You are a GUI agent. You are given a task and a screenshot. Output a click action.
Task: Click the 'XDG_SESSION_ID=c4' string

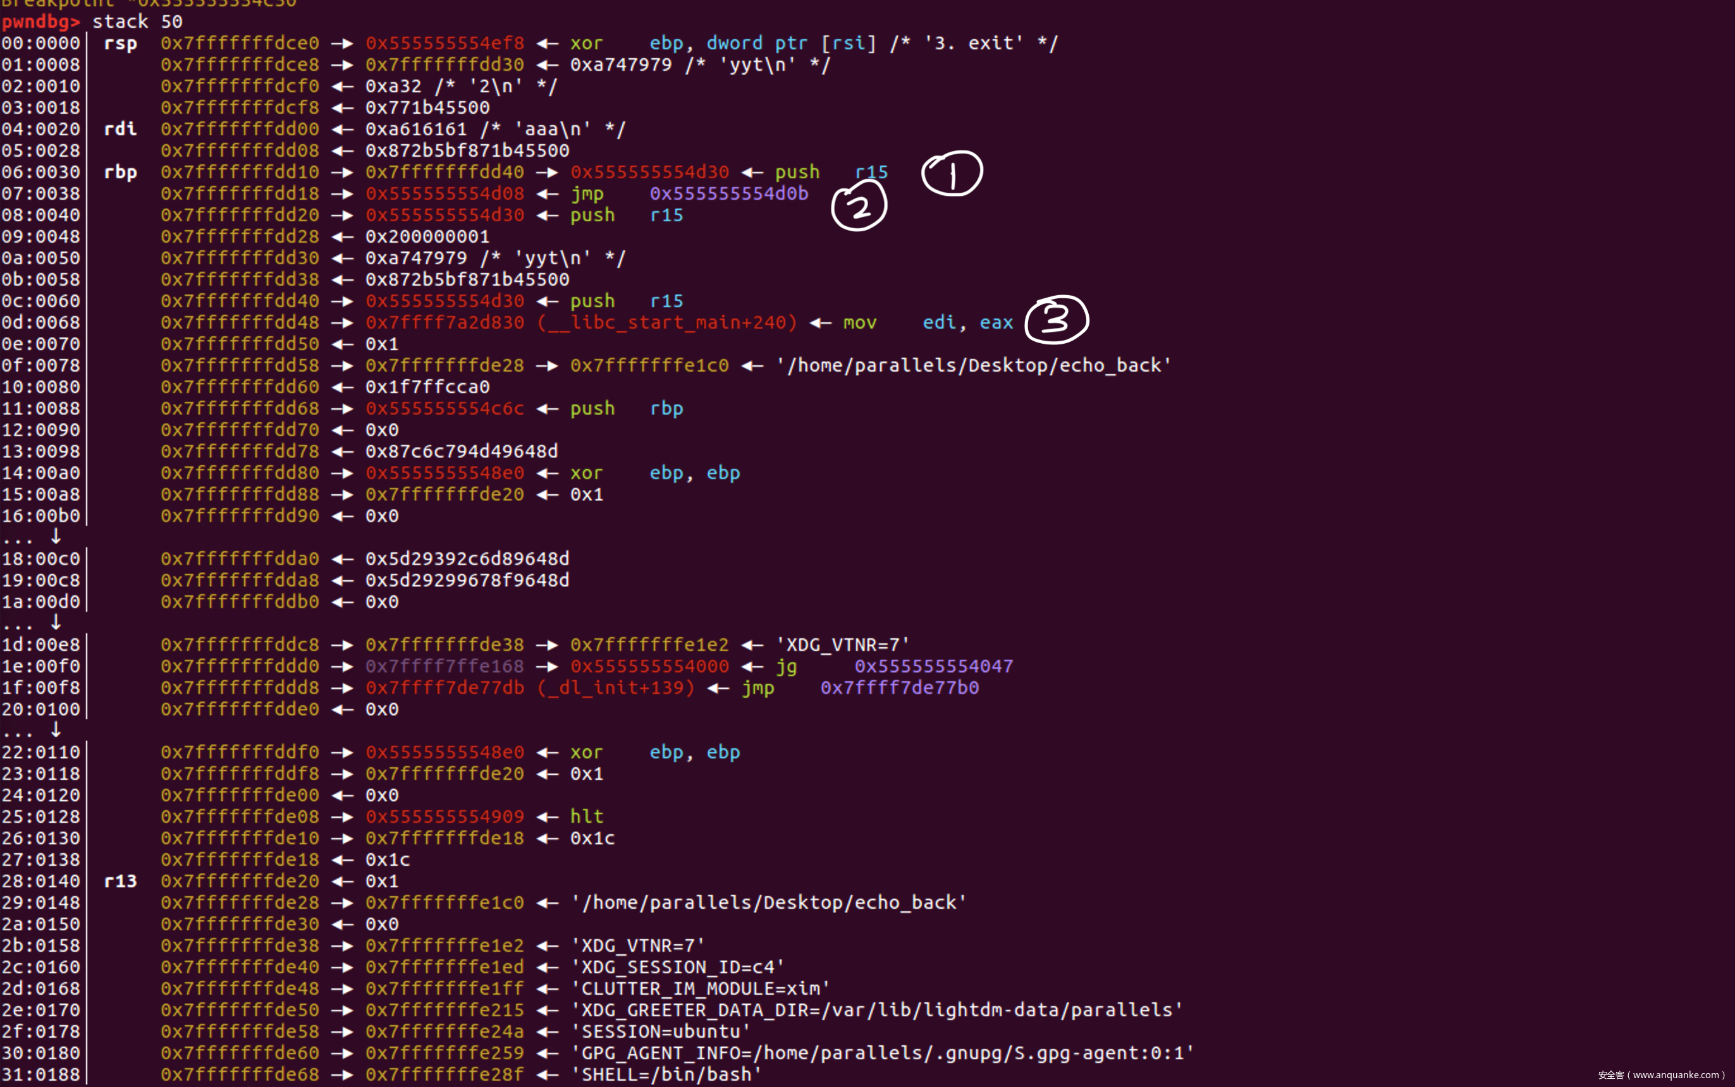(677, 967)
